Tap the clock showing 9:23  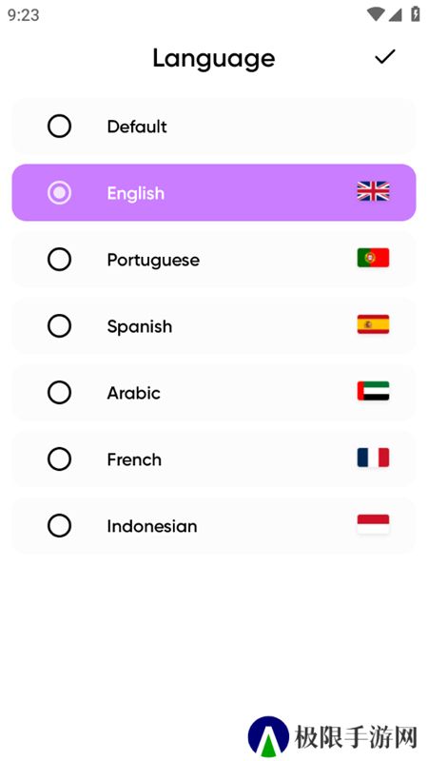click(x=23, y=15)
